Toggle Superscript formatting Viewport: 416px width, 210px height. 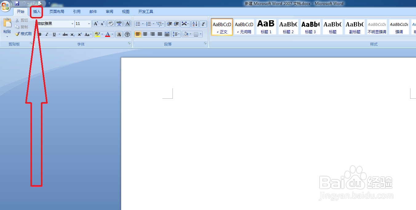click(80, 34)
